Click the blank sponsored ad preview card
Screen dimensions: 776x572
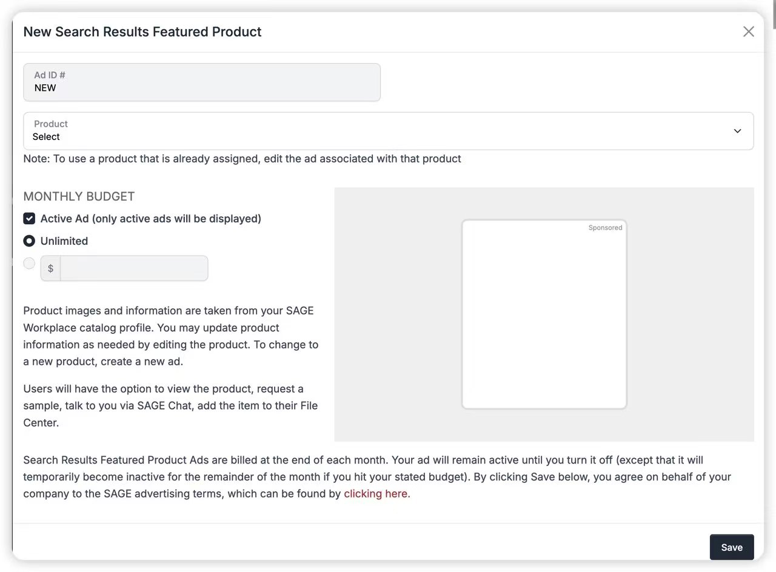coord(544,315)
